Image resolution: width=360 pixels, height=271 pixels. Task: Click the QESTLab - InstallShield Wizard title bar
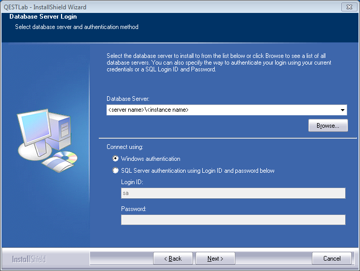[x=155, y=7]
